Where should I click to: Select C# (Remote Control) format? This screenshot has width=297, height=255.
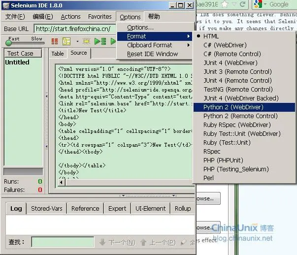pyautogui.click(x=244, y=54)
